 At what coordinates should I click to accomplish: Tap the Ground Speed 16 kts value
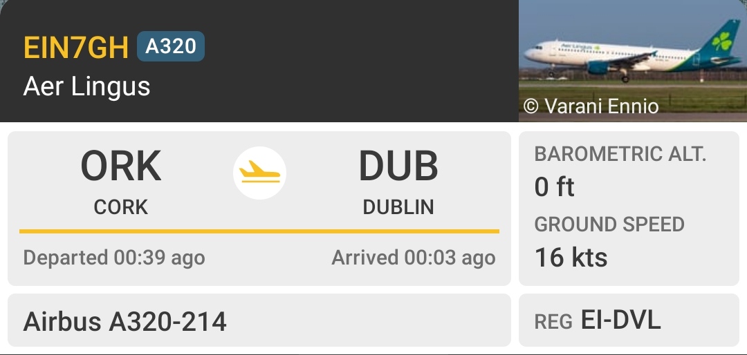coord(571,257)
